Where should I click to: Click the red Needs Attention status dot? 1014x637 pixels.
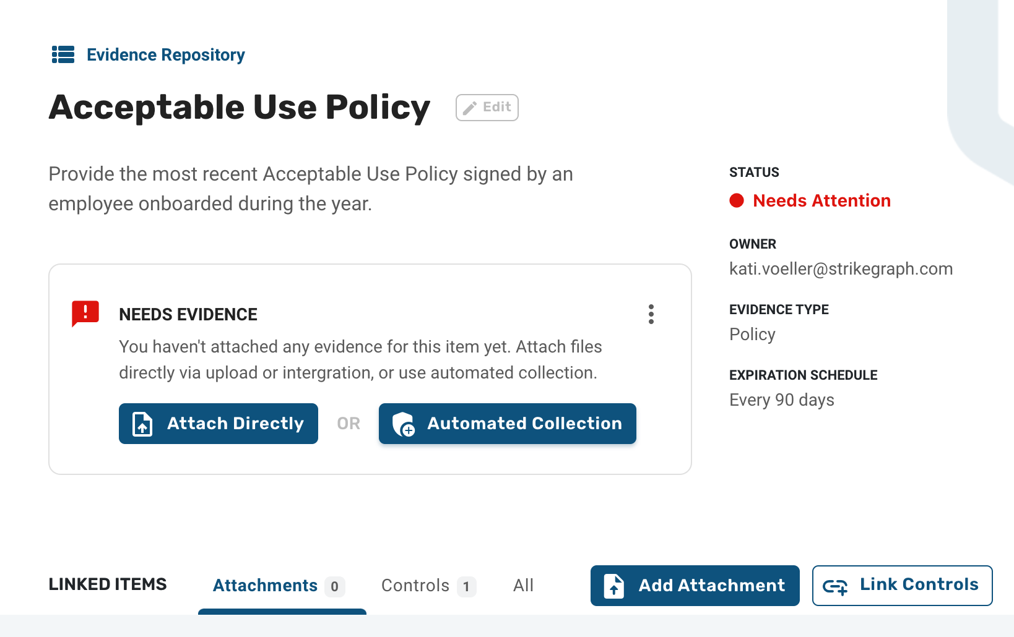click(737, 200)
